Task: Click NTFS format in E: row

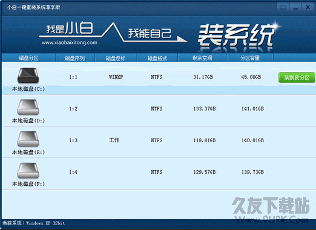Action: tap(157, 140)
